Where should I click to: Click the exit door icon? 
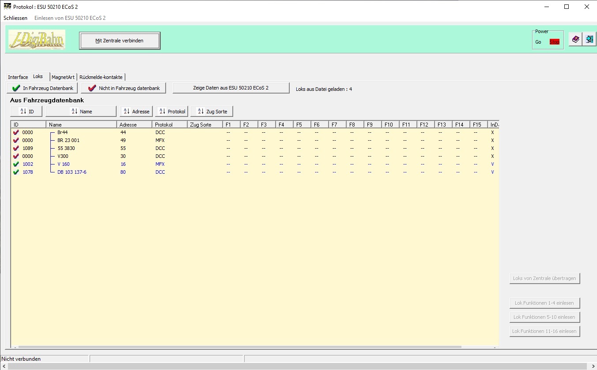[x=589, y=39]
